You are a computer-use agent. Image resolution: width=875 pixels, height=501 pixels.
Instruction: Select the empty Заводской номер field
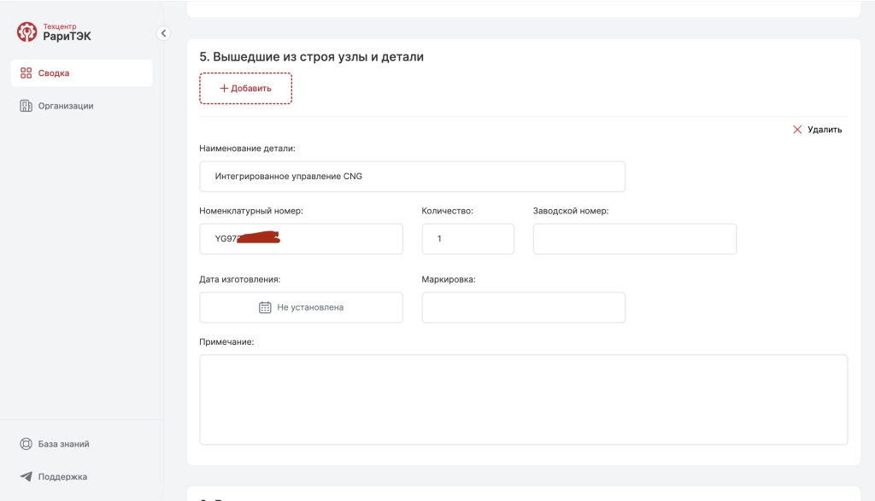click(634, 238)
